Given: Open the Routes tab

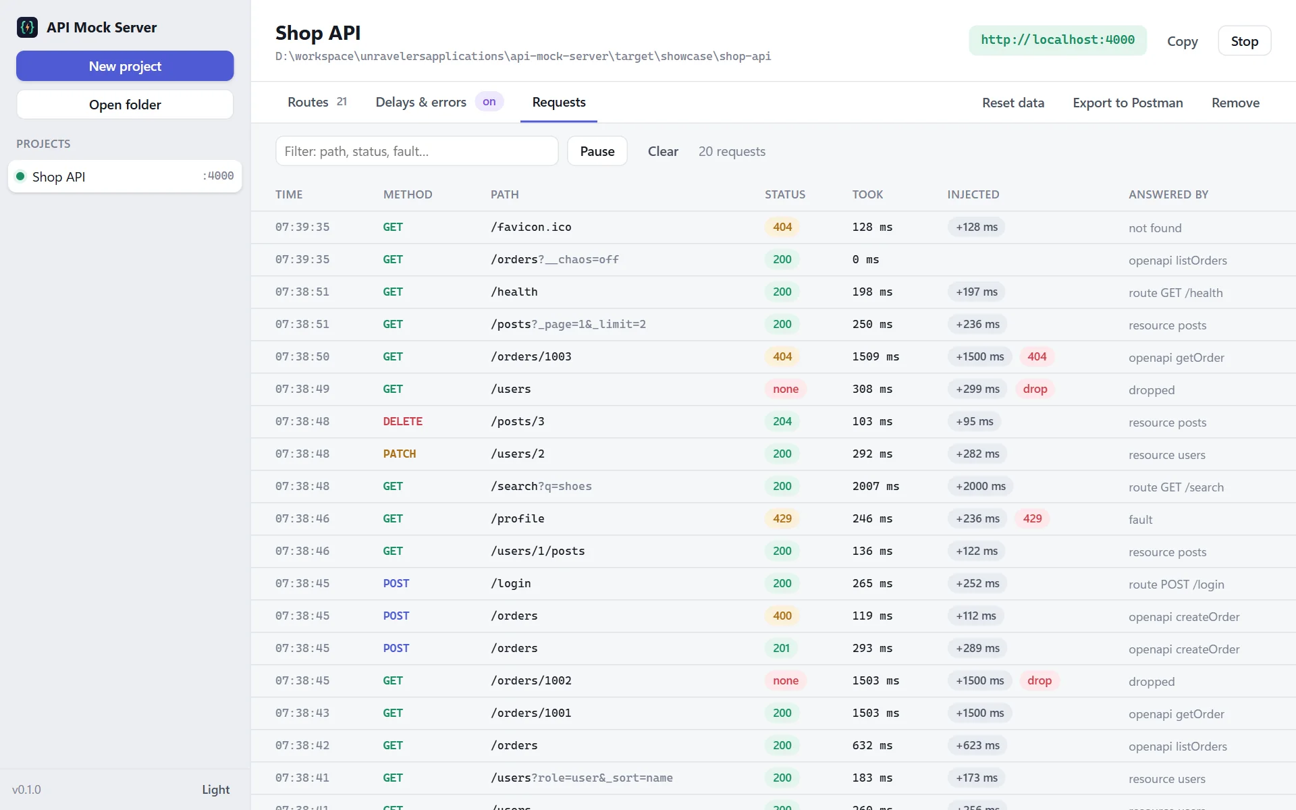Looking at the screenshot, I should tap(317, 102).
